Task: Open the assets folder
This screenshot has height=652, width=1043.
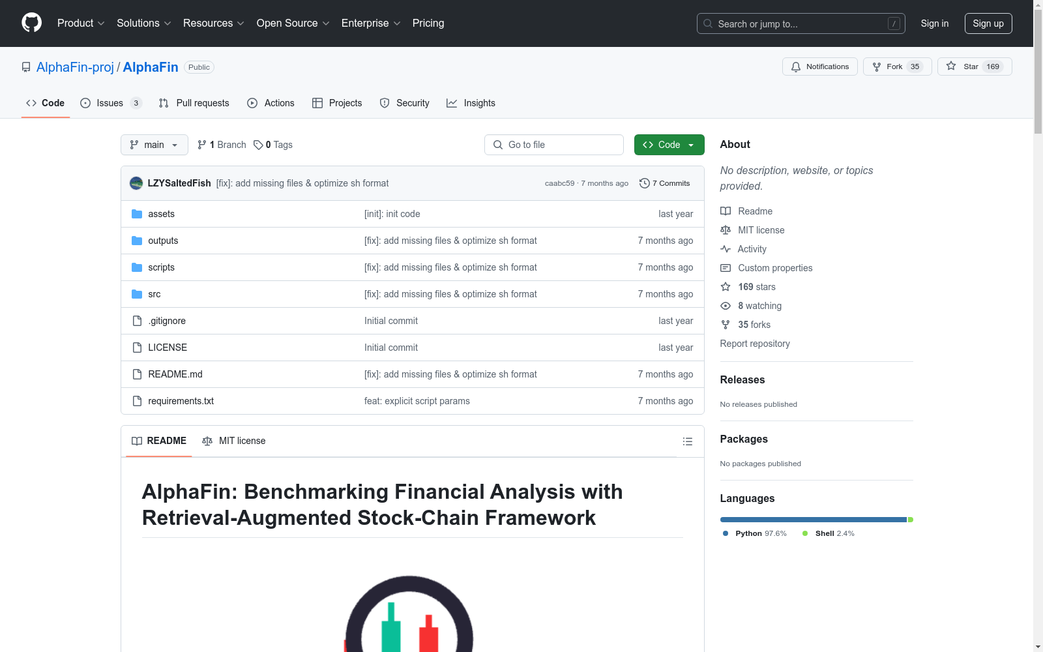Action: 161,214
